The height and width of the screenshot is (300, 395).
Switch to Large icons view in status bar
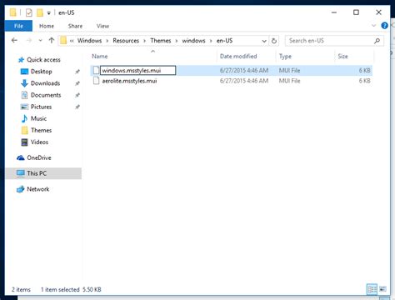[x=382, y=289]
